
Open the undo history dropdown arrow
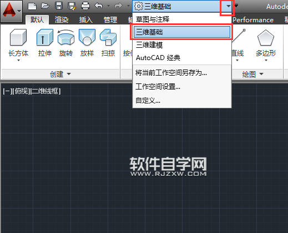(108, 6)
